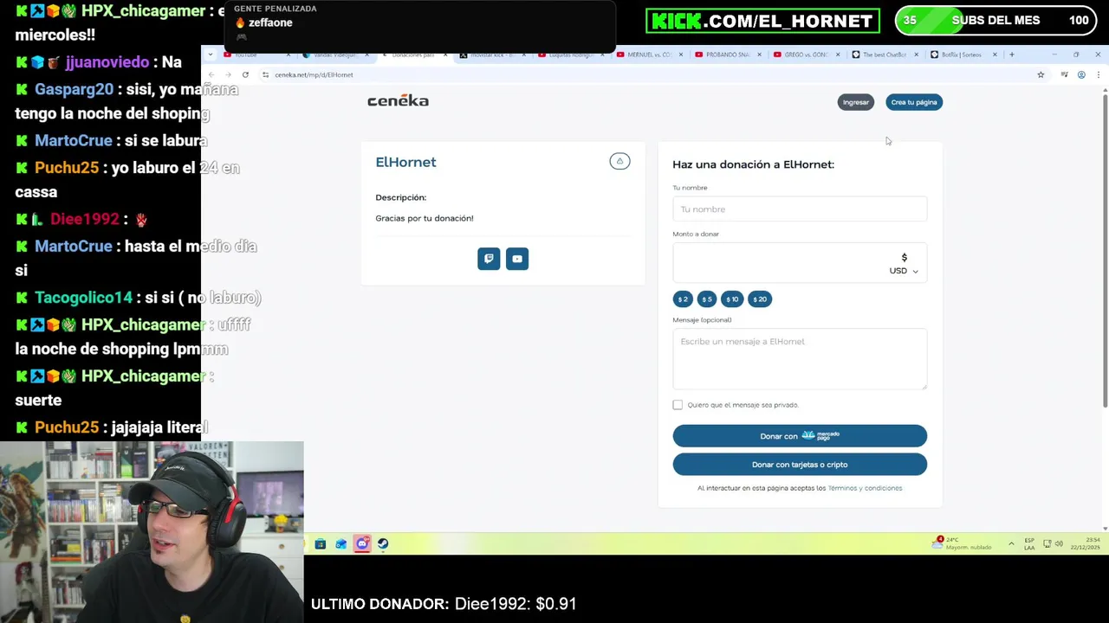Select the $ 10 amount button

point(732,299)
